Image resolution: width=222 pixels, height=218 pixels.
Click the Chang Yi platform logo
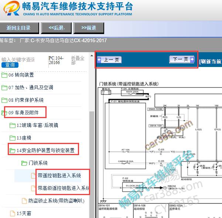(x=11, y=8)
